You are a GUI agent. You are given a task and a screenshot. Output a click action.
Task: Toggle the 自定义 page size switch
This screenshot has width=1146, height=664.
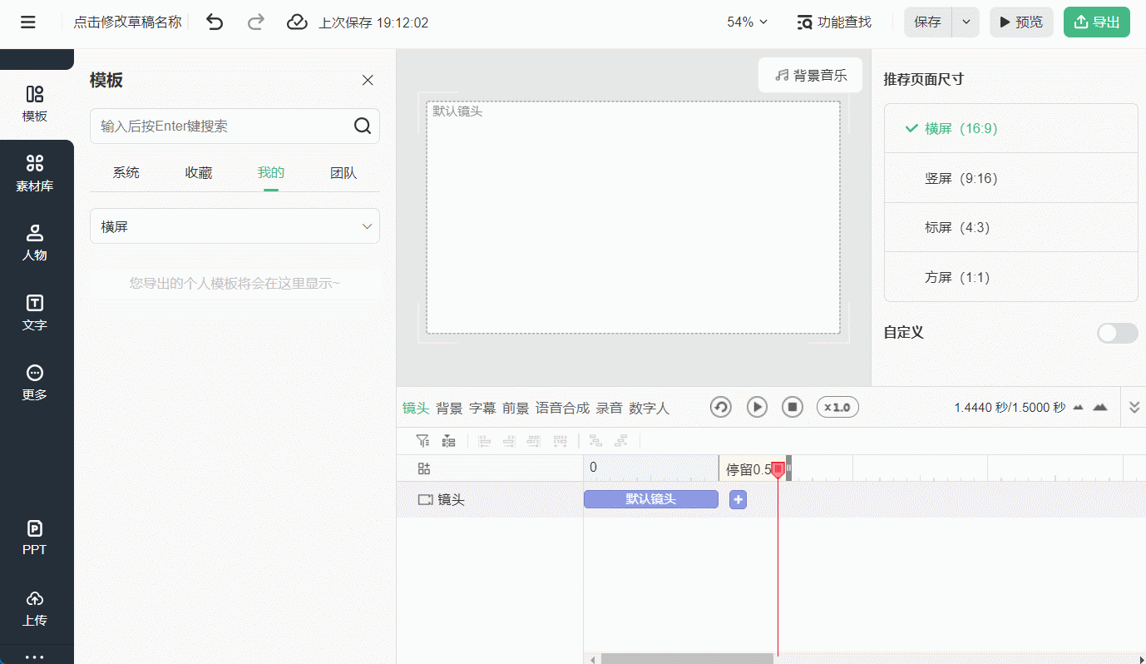pos(1118,333)
